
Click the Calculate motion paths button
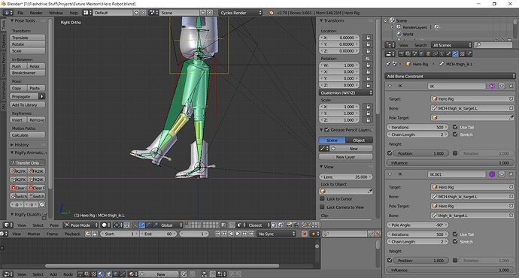28,135
